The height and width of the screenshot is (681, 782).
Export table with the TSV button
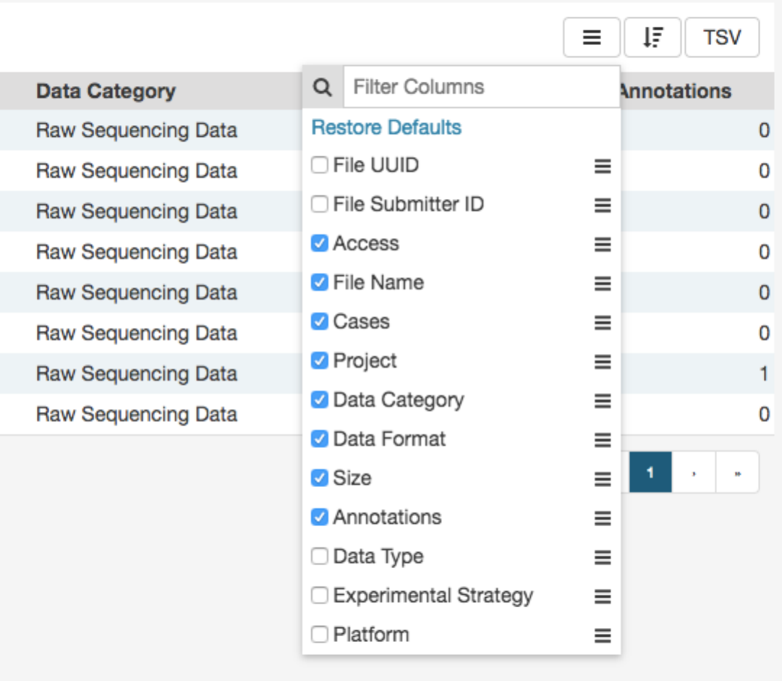pos(722,38)
